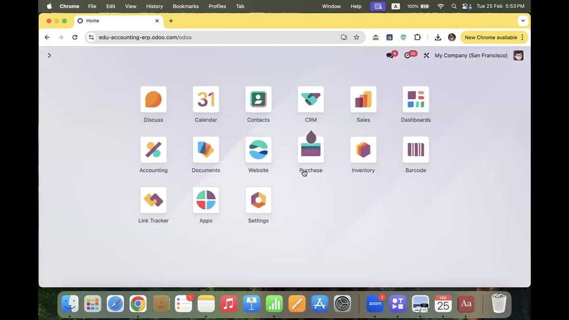Open the Odoo debug tools icon
Image resolution: width=569 pixels, height=320 pixels.
tap(426, 56)
